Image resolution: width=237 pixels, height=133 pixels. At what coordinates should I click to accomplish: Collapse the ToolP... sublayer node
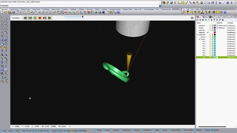[x=199, y=39]
